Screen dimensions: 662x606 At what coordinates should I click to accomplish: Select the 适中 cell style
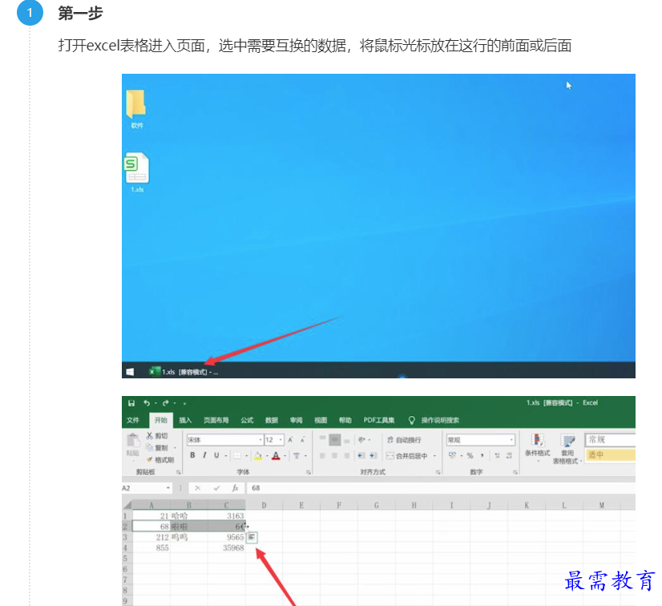(x=610, y=454)
